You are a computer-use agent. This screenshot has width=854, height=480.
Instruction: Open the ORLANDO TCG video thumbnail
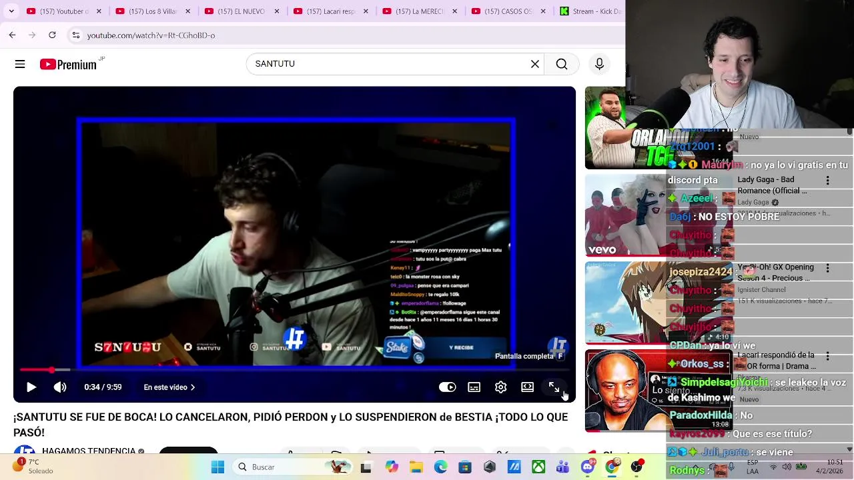pos(626,128)
